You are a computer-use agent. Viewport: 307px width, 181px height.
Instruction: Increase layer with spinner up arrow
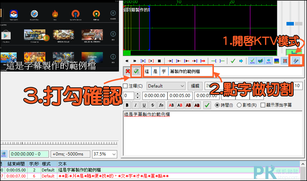pyautogui.click(x=138, y=94)
